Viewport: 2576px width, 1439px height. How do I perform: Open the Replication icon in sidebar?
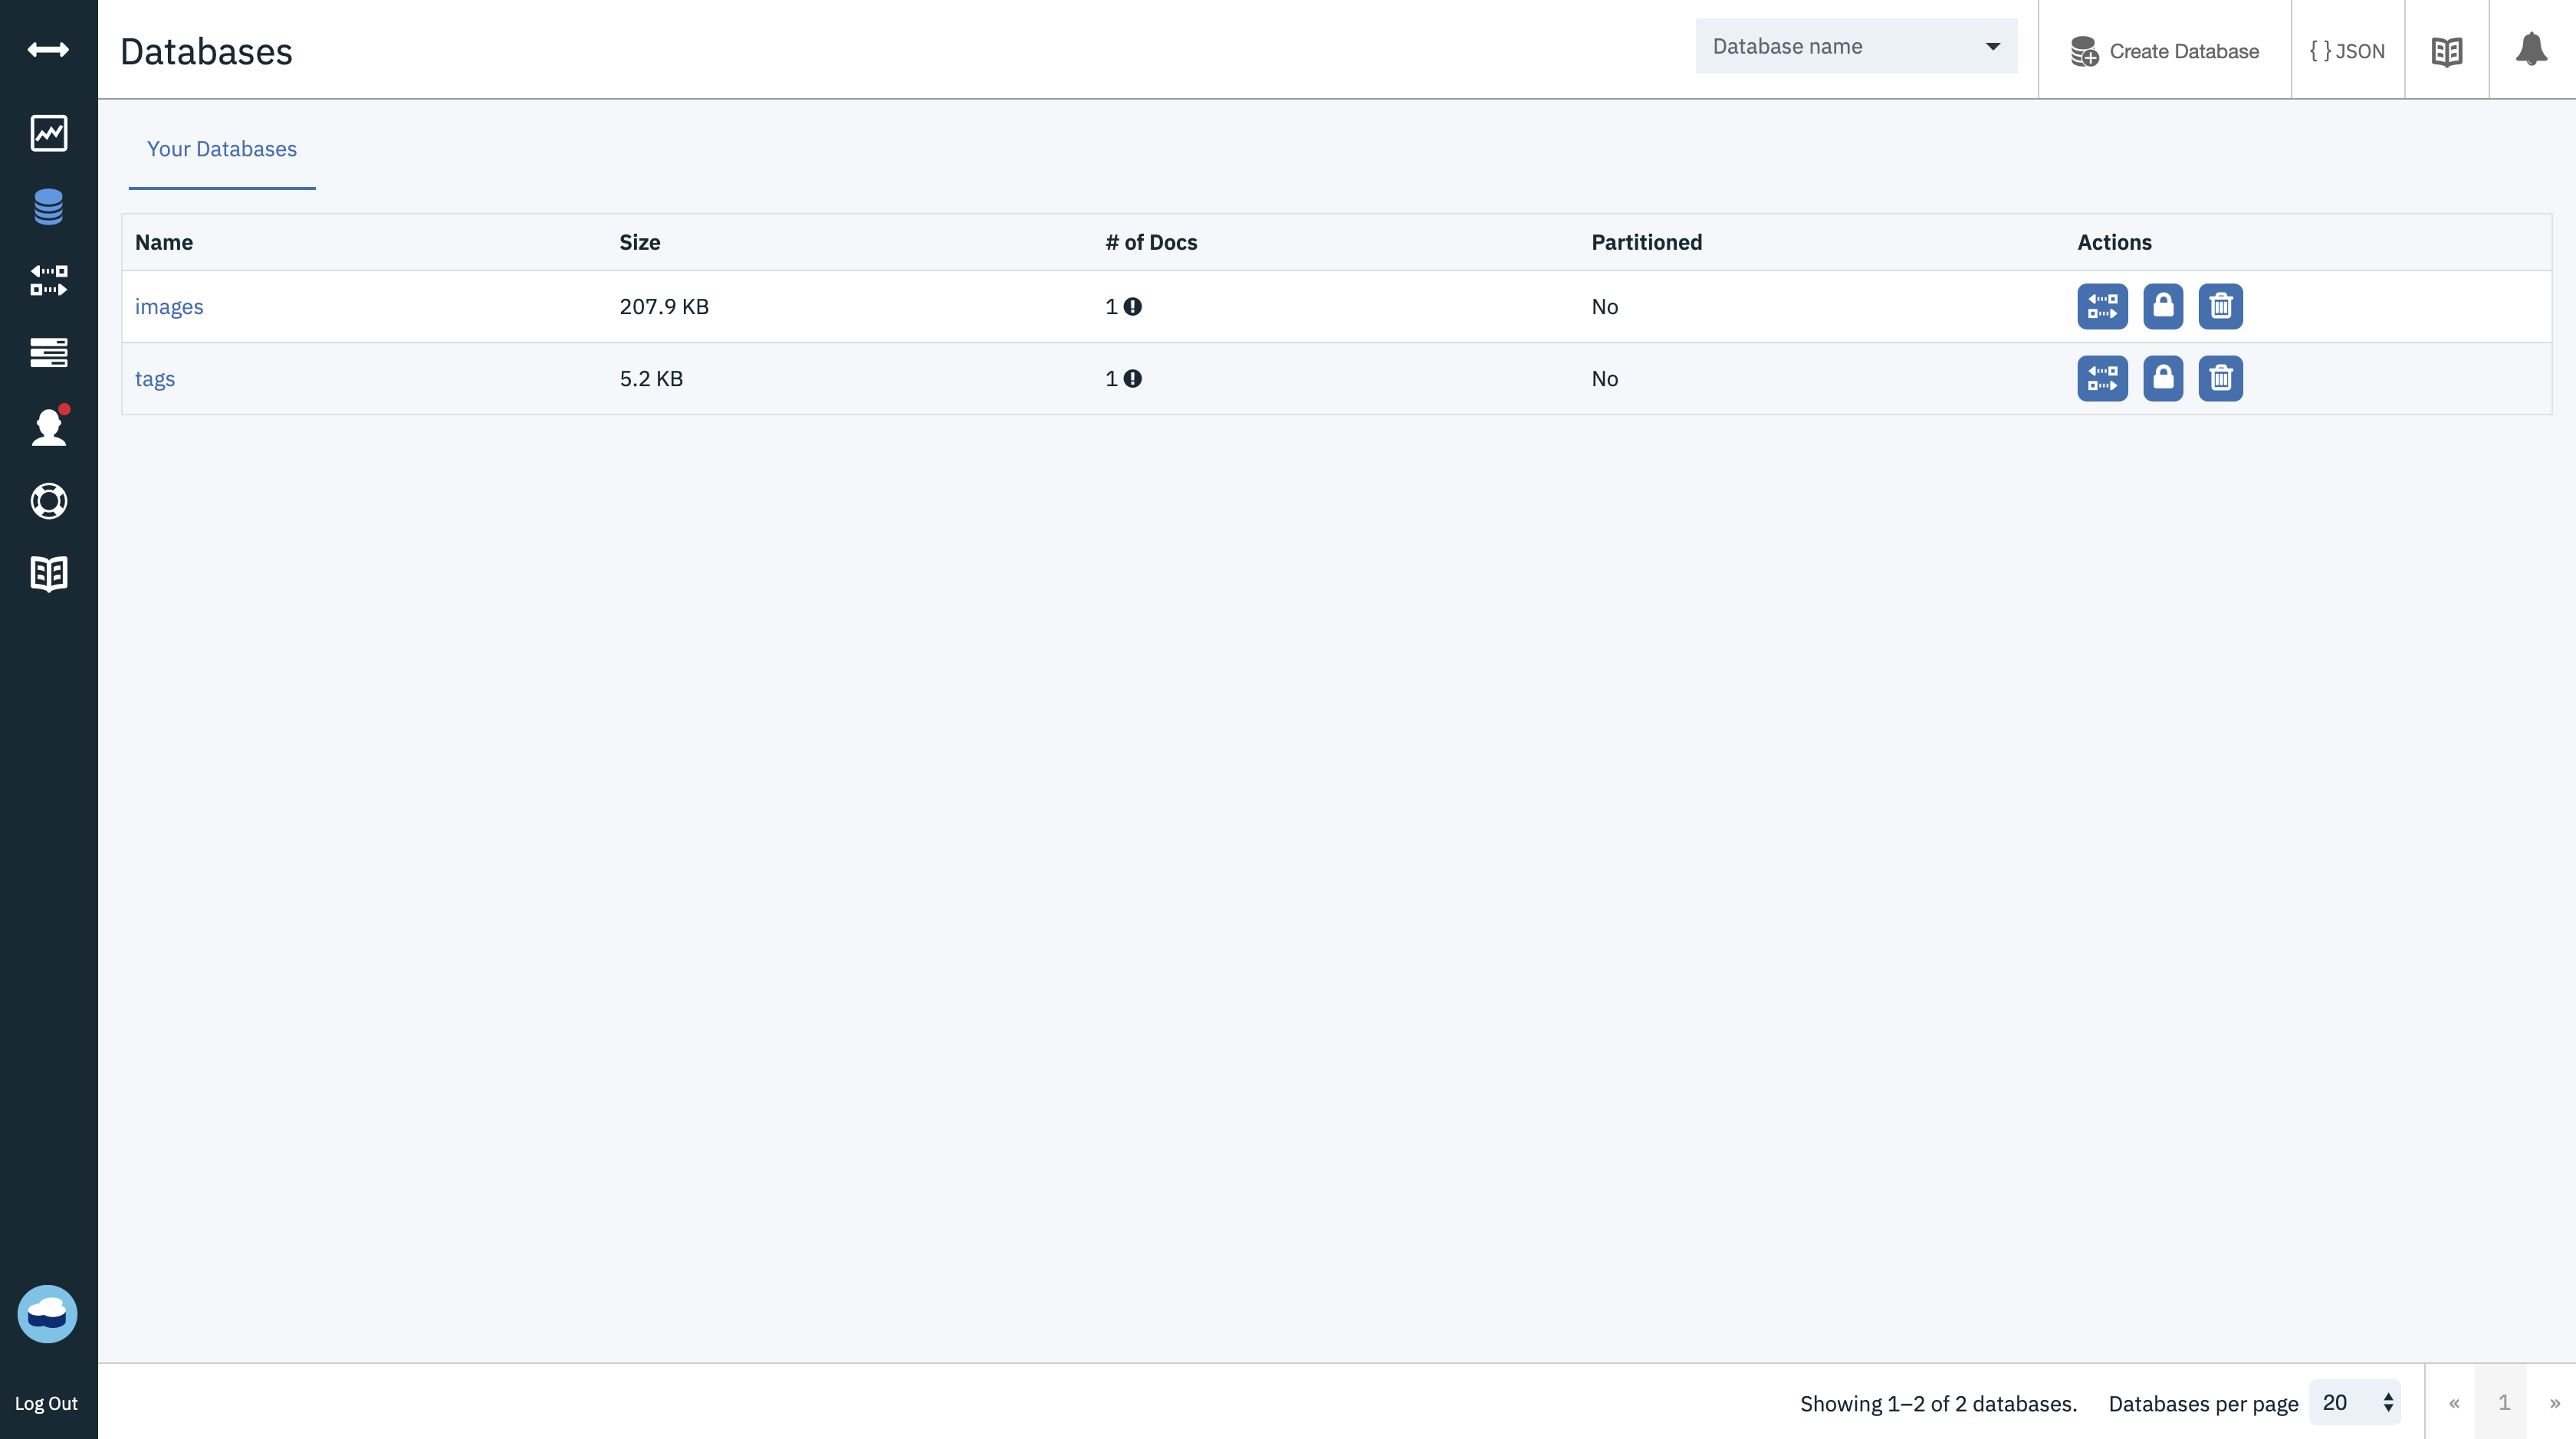[48, 280]
